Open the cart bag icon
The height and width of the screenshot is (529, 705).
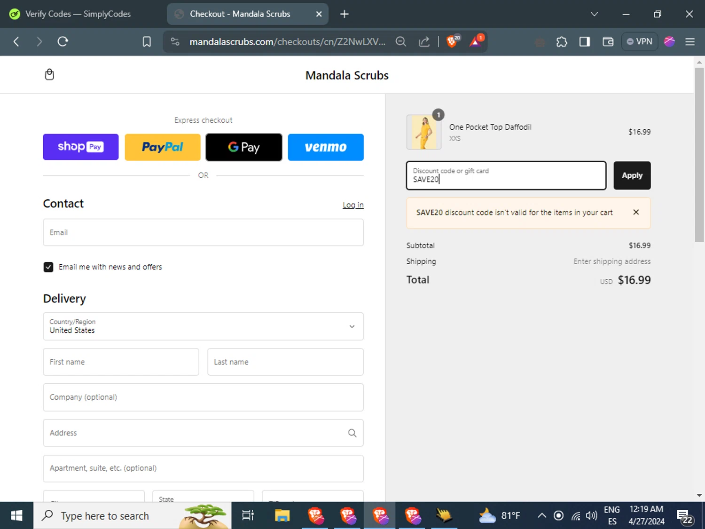[49, 74]
